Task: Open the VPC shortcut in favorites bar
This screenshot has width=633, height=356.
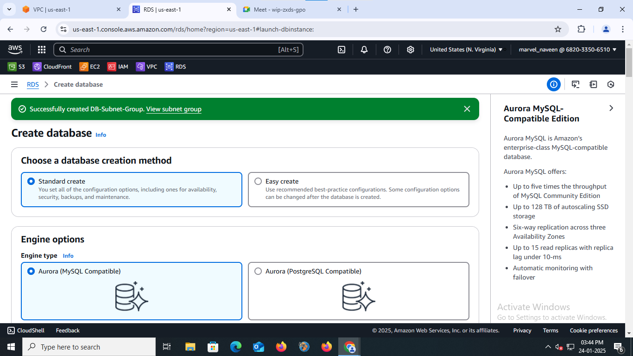Action: pyautogui.click(x=146, y=67)
